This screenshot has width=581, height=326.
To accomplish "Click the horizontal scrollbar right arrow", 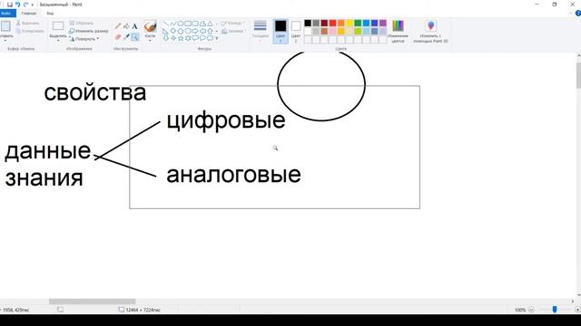I will click(573, 302).
